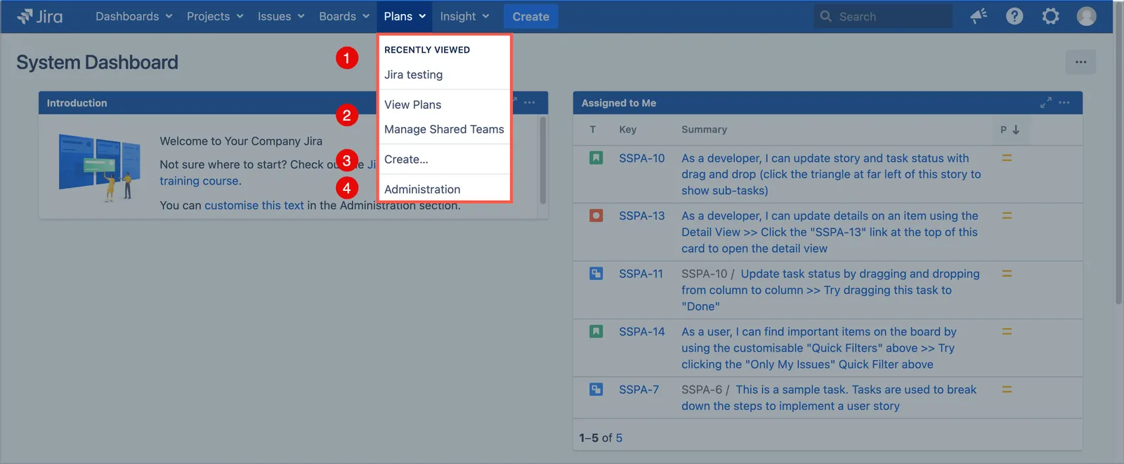This screenshot has width=1124, height=464.
Task: Select Manage Shared Teams entry
Action: pyautogui.click(x=443, y=129)
